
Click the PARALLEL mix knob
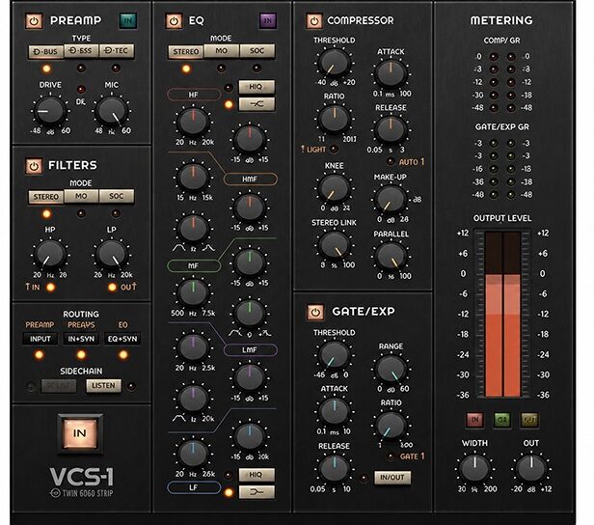click(x=391, y=256)
